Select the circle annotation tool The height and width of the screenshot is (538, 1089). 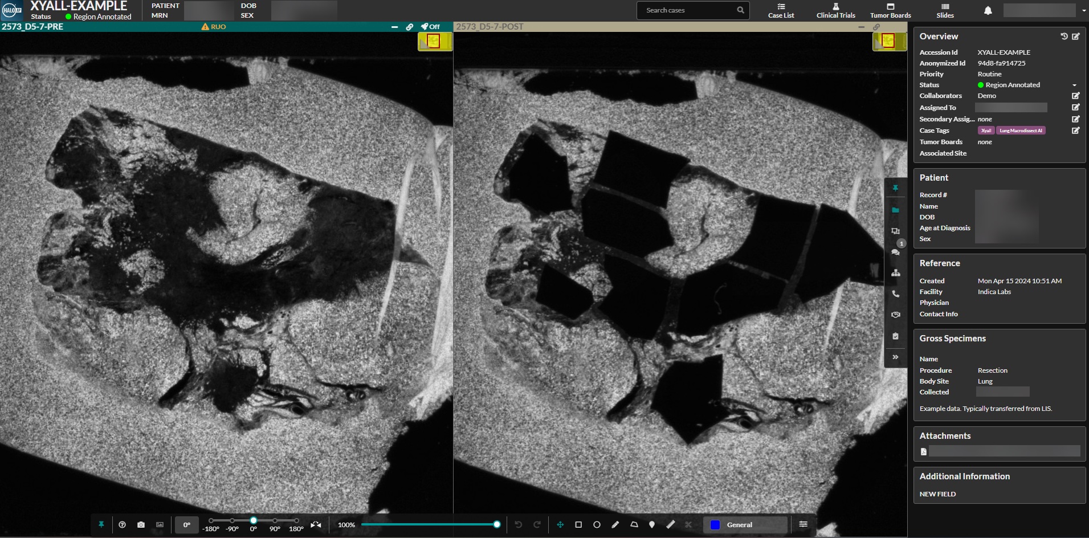pyautogui.click(x=597, y=524)
